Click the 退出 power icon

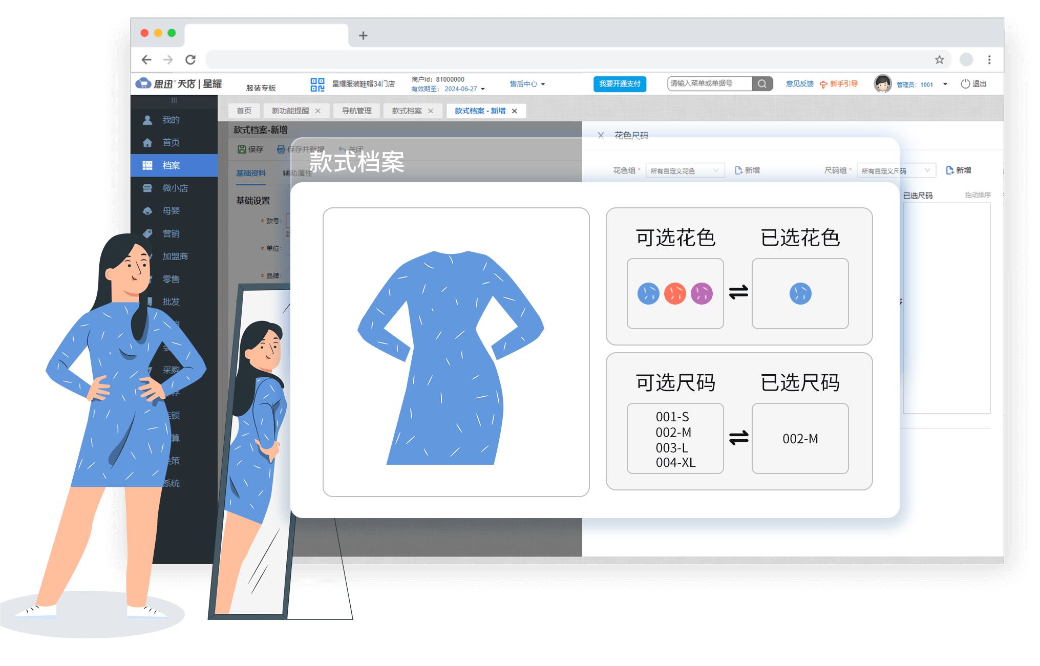[965, 84]
